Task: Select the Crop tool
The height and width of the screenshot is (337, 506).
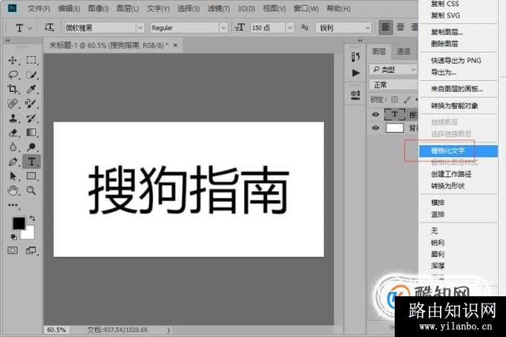Action: point(13,89)
